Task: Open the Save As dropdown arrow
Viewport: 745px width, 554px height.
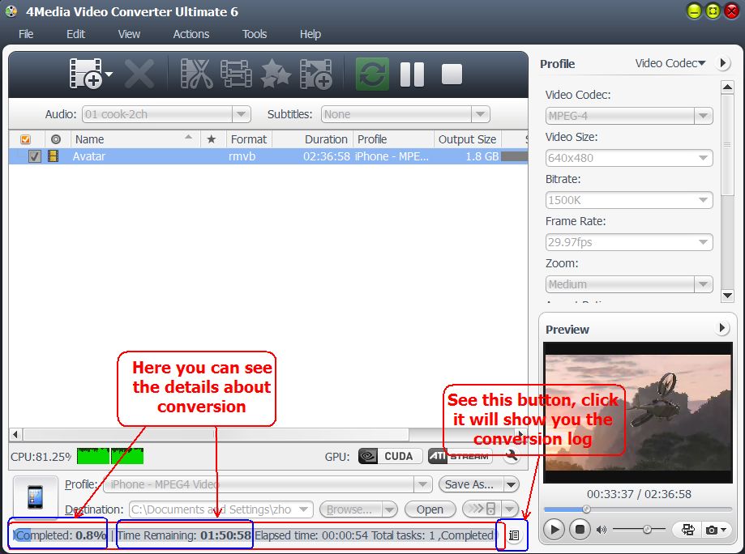Action: pos(512,484)
